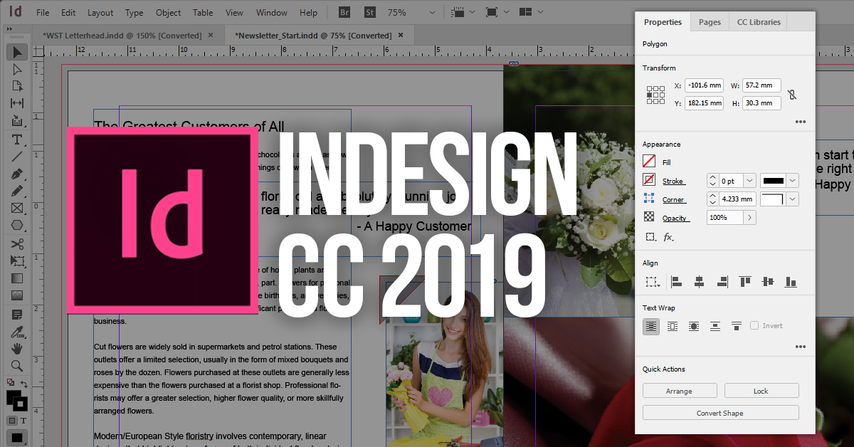Open the Object menu
The image size is (854, 447).
tap(168, 12)
